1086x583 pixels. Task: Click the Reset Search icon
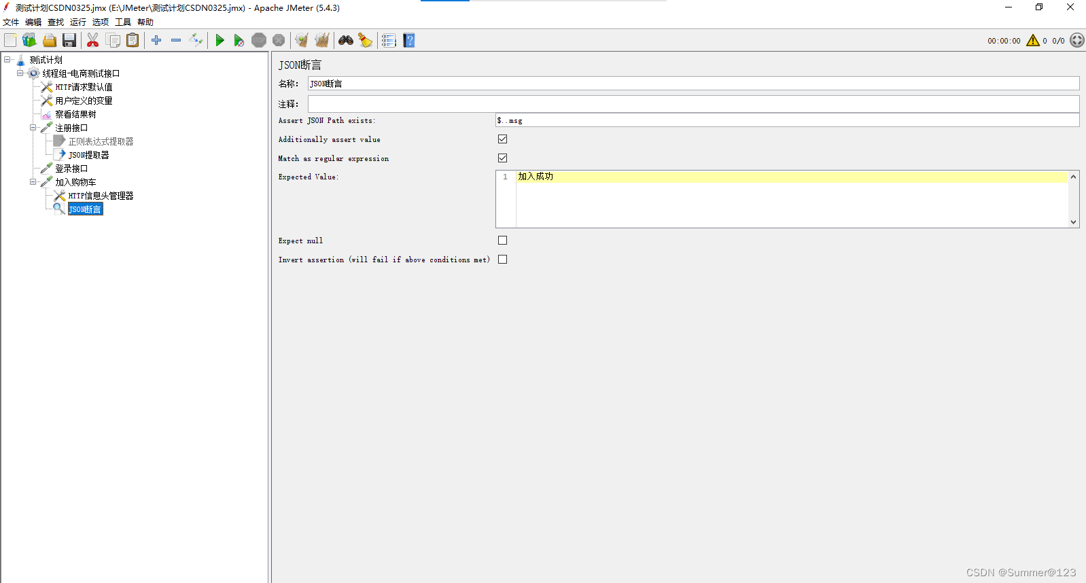click(366, 41)
